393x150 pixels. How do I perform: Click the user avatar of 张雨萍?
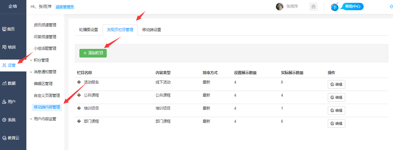[x=279, y=7]
